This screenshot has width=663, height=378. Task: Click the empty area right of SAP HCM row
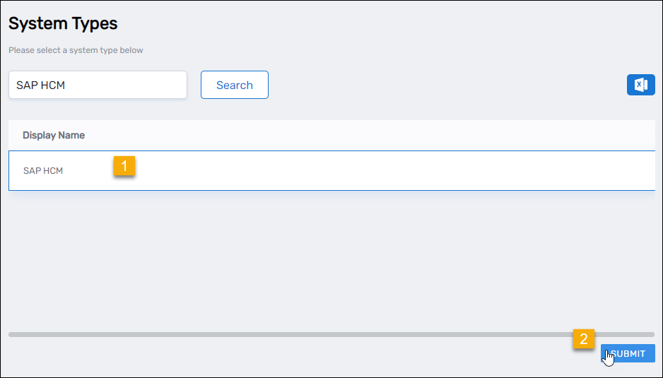pos(424,170)
